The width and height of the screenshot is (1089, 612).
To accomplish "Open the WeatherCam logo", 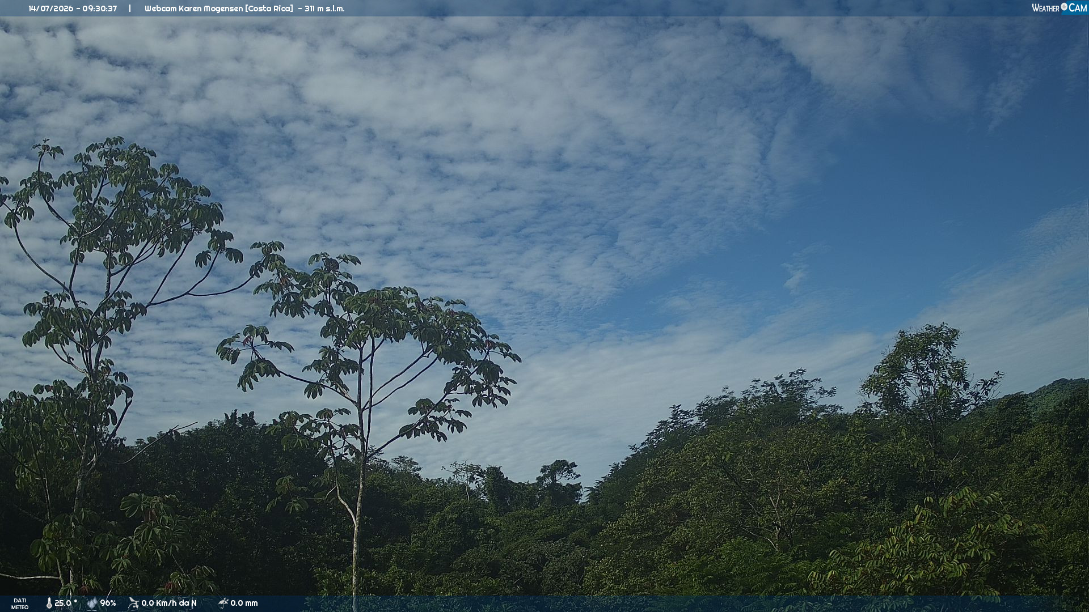I will [x=1059, y=8].
